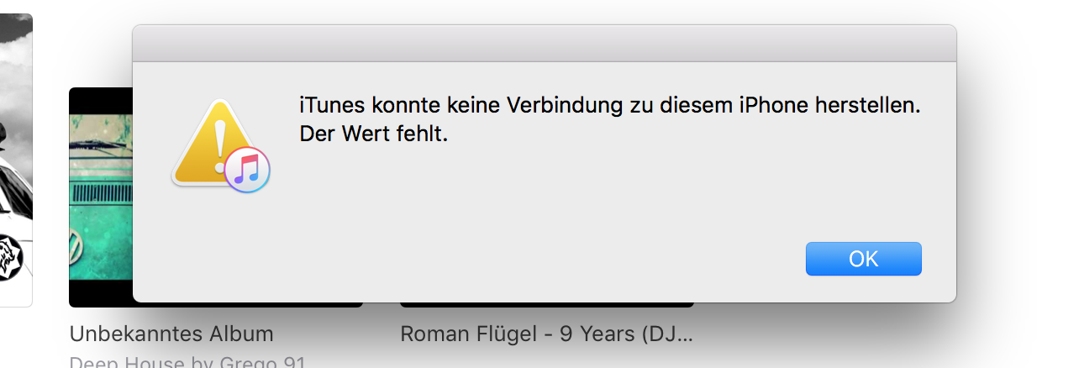The image size is (1084, 368).
Task: Click the truncated 'DJ…' end of Roman Flügel title
Action: (676, 334)
